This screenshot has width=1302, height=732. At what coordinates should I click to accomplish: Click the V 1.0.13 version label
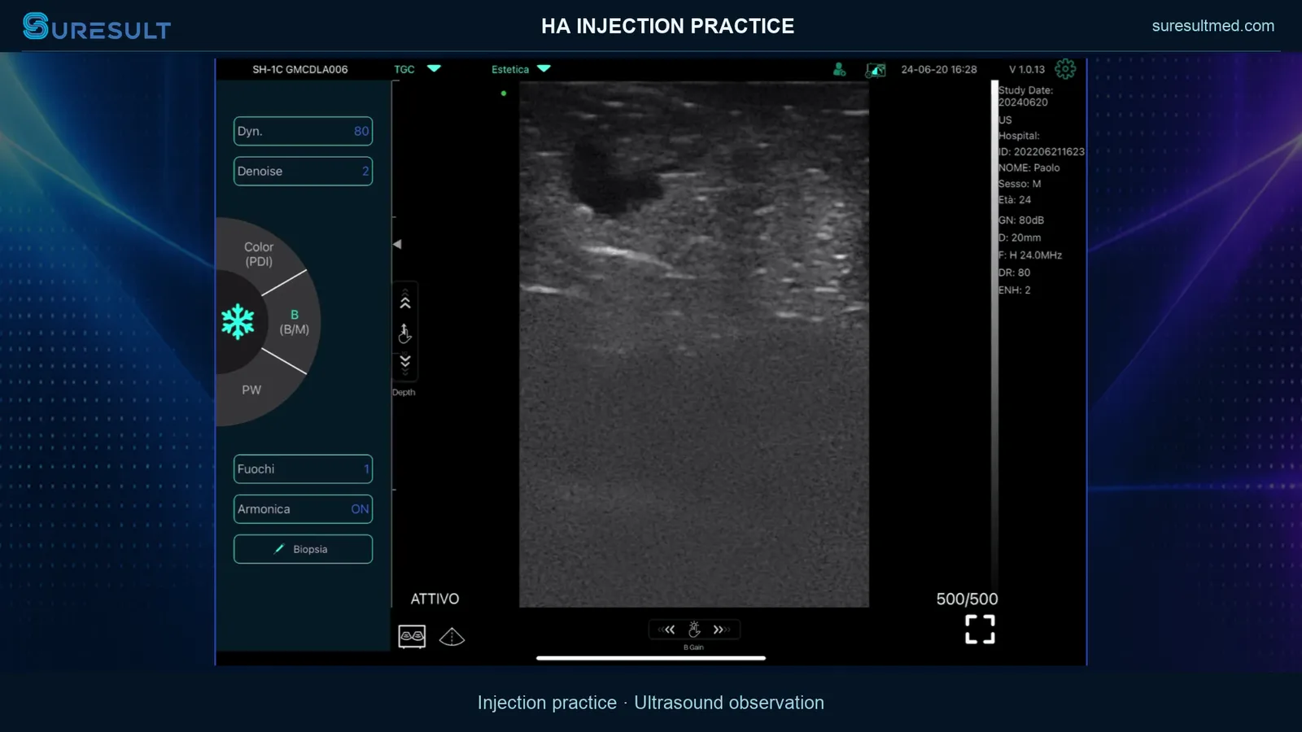point(1027,69)
